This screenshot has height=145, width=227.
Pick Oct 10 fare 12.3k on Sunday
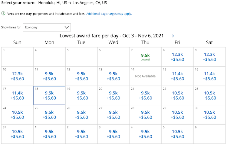[17, 76]
